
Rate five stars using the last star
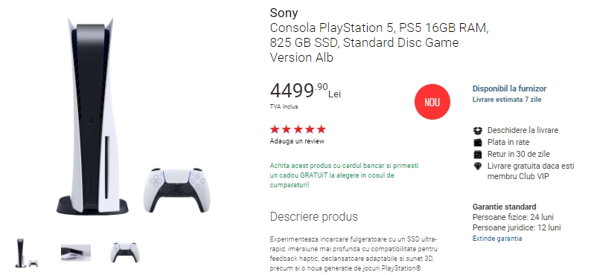(x=321, y=129)
